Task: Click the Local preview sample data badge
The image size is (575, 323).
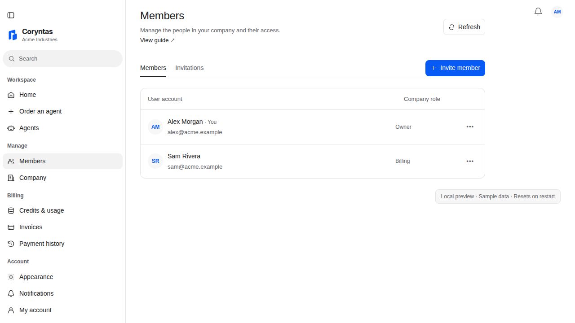Action: [498, 196]
